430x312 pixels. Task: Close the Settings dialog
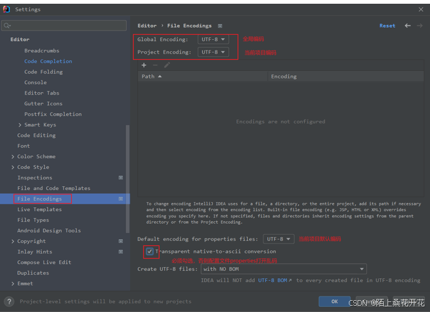pyautogui.click(x=421, y=9)
